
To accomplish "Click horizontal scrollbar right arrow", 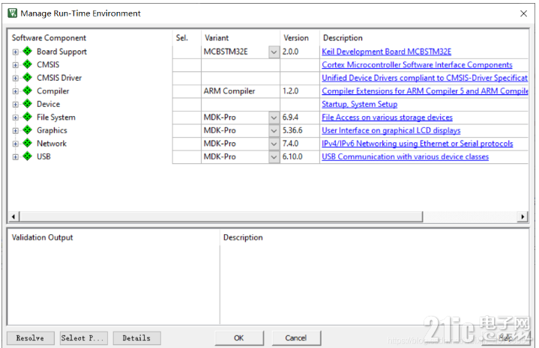I will tap(523, 216).
